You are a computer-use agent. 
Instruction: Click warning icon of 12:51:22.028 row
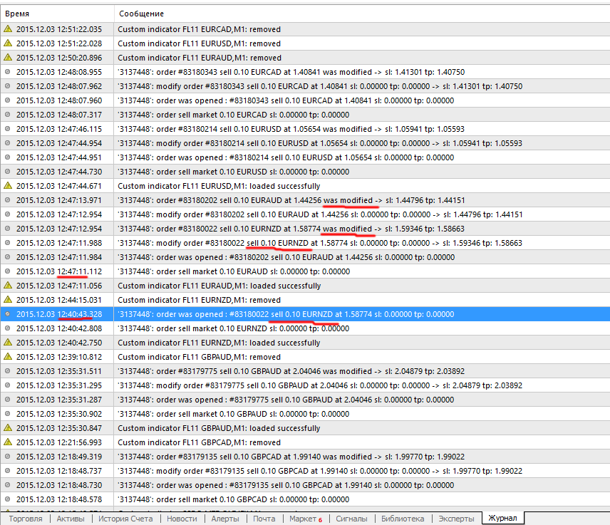point(8,43)
